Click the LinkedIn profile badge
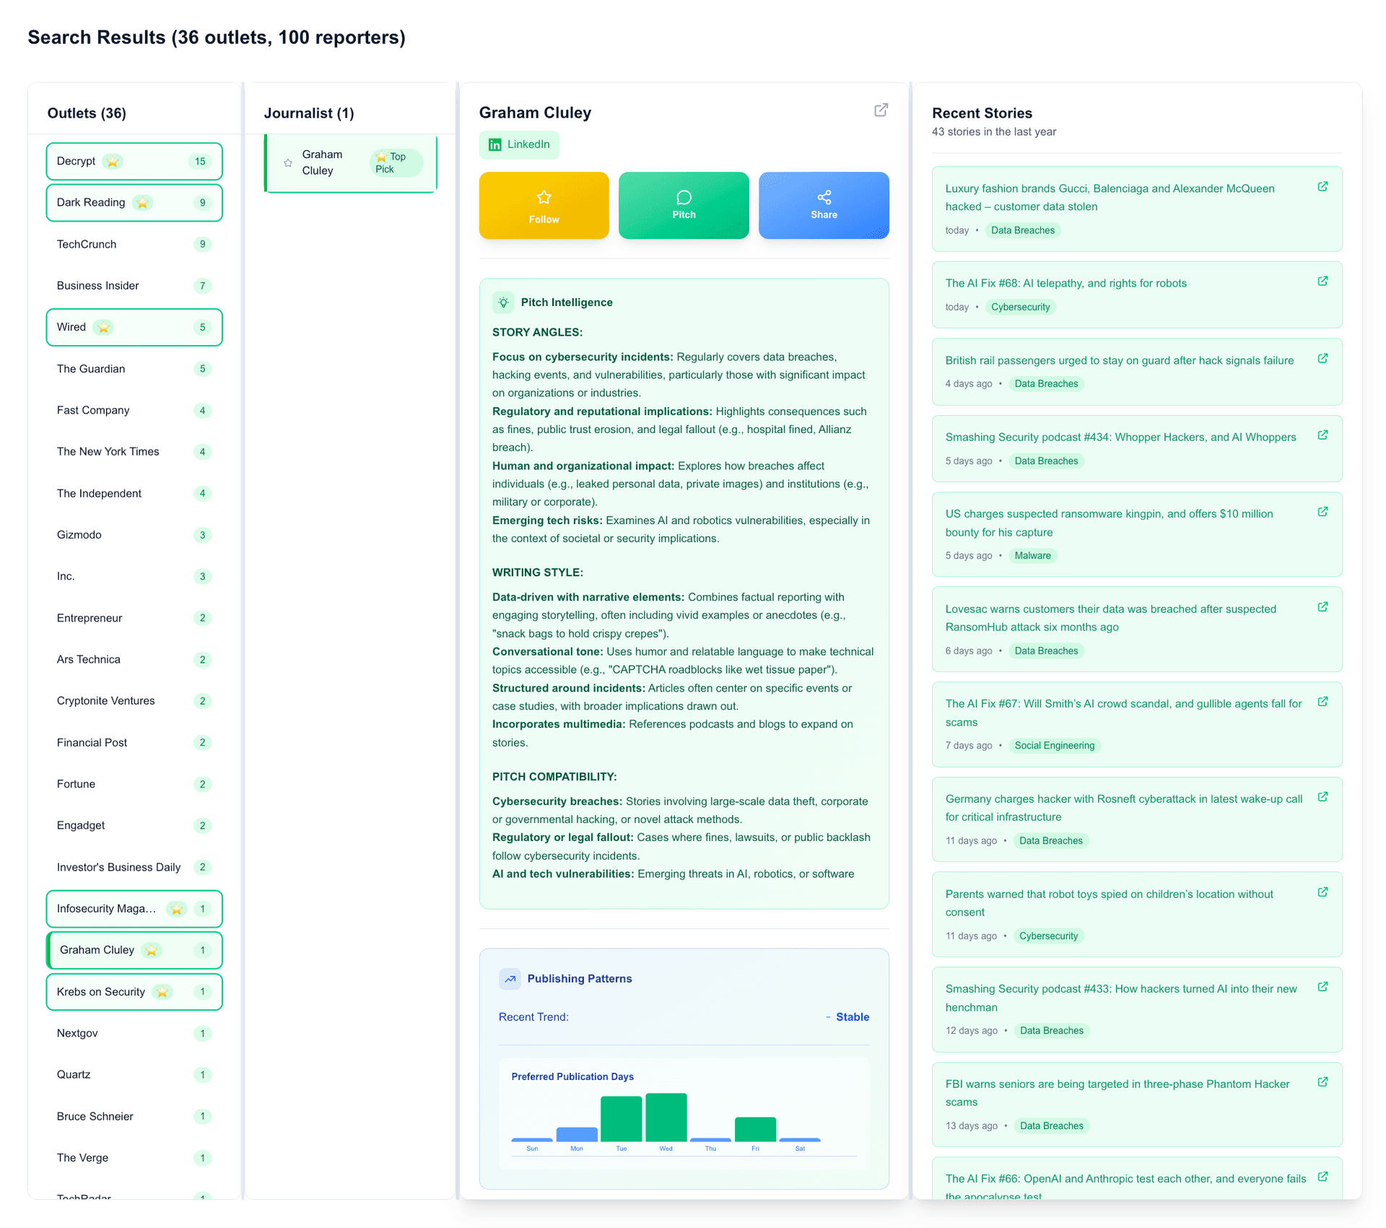1386x1228 pixels. (x=519, y=144)
